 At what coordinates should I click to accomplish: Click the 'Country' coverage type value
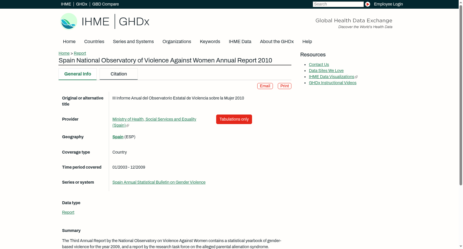click(120, 152)
